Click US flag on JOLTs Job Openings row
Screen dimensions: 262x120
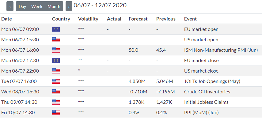pos(56,81)
